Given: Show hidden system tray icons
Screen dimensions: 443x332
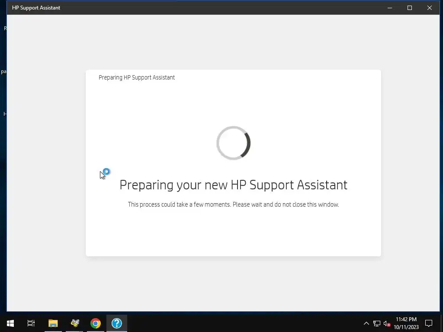Looking at the screenshot, I should 366,323.
